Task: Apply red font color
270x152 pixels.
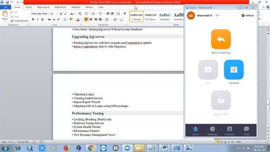Action: pyautogui.click(x=78, y=19)
